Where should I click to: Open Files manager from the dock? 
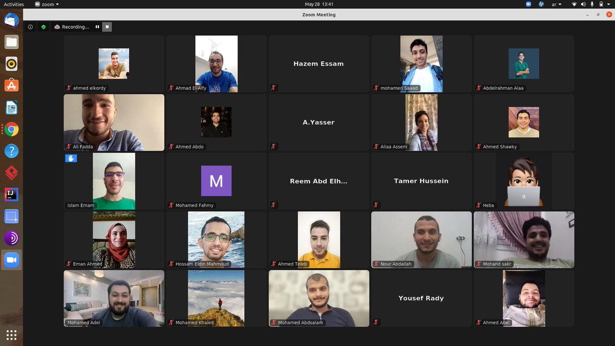coord(11,42)
